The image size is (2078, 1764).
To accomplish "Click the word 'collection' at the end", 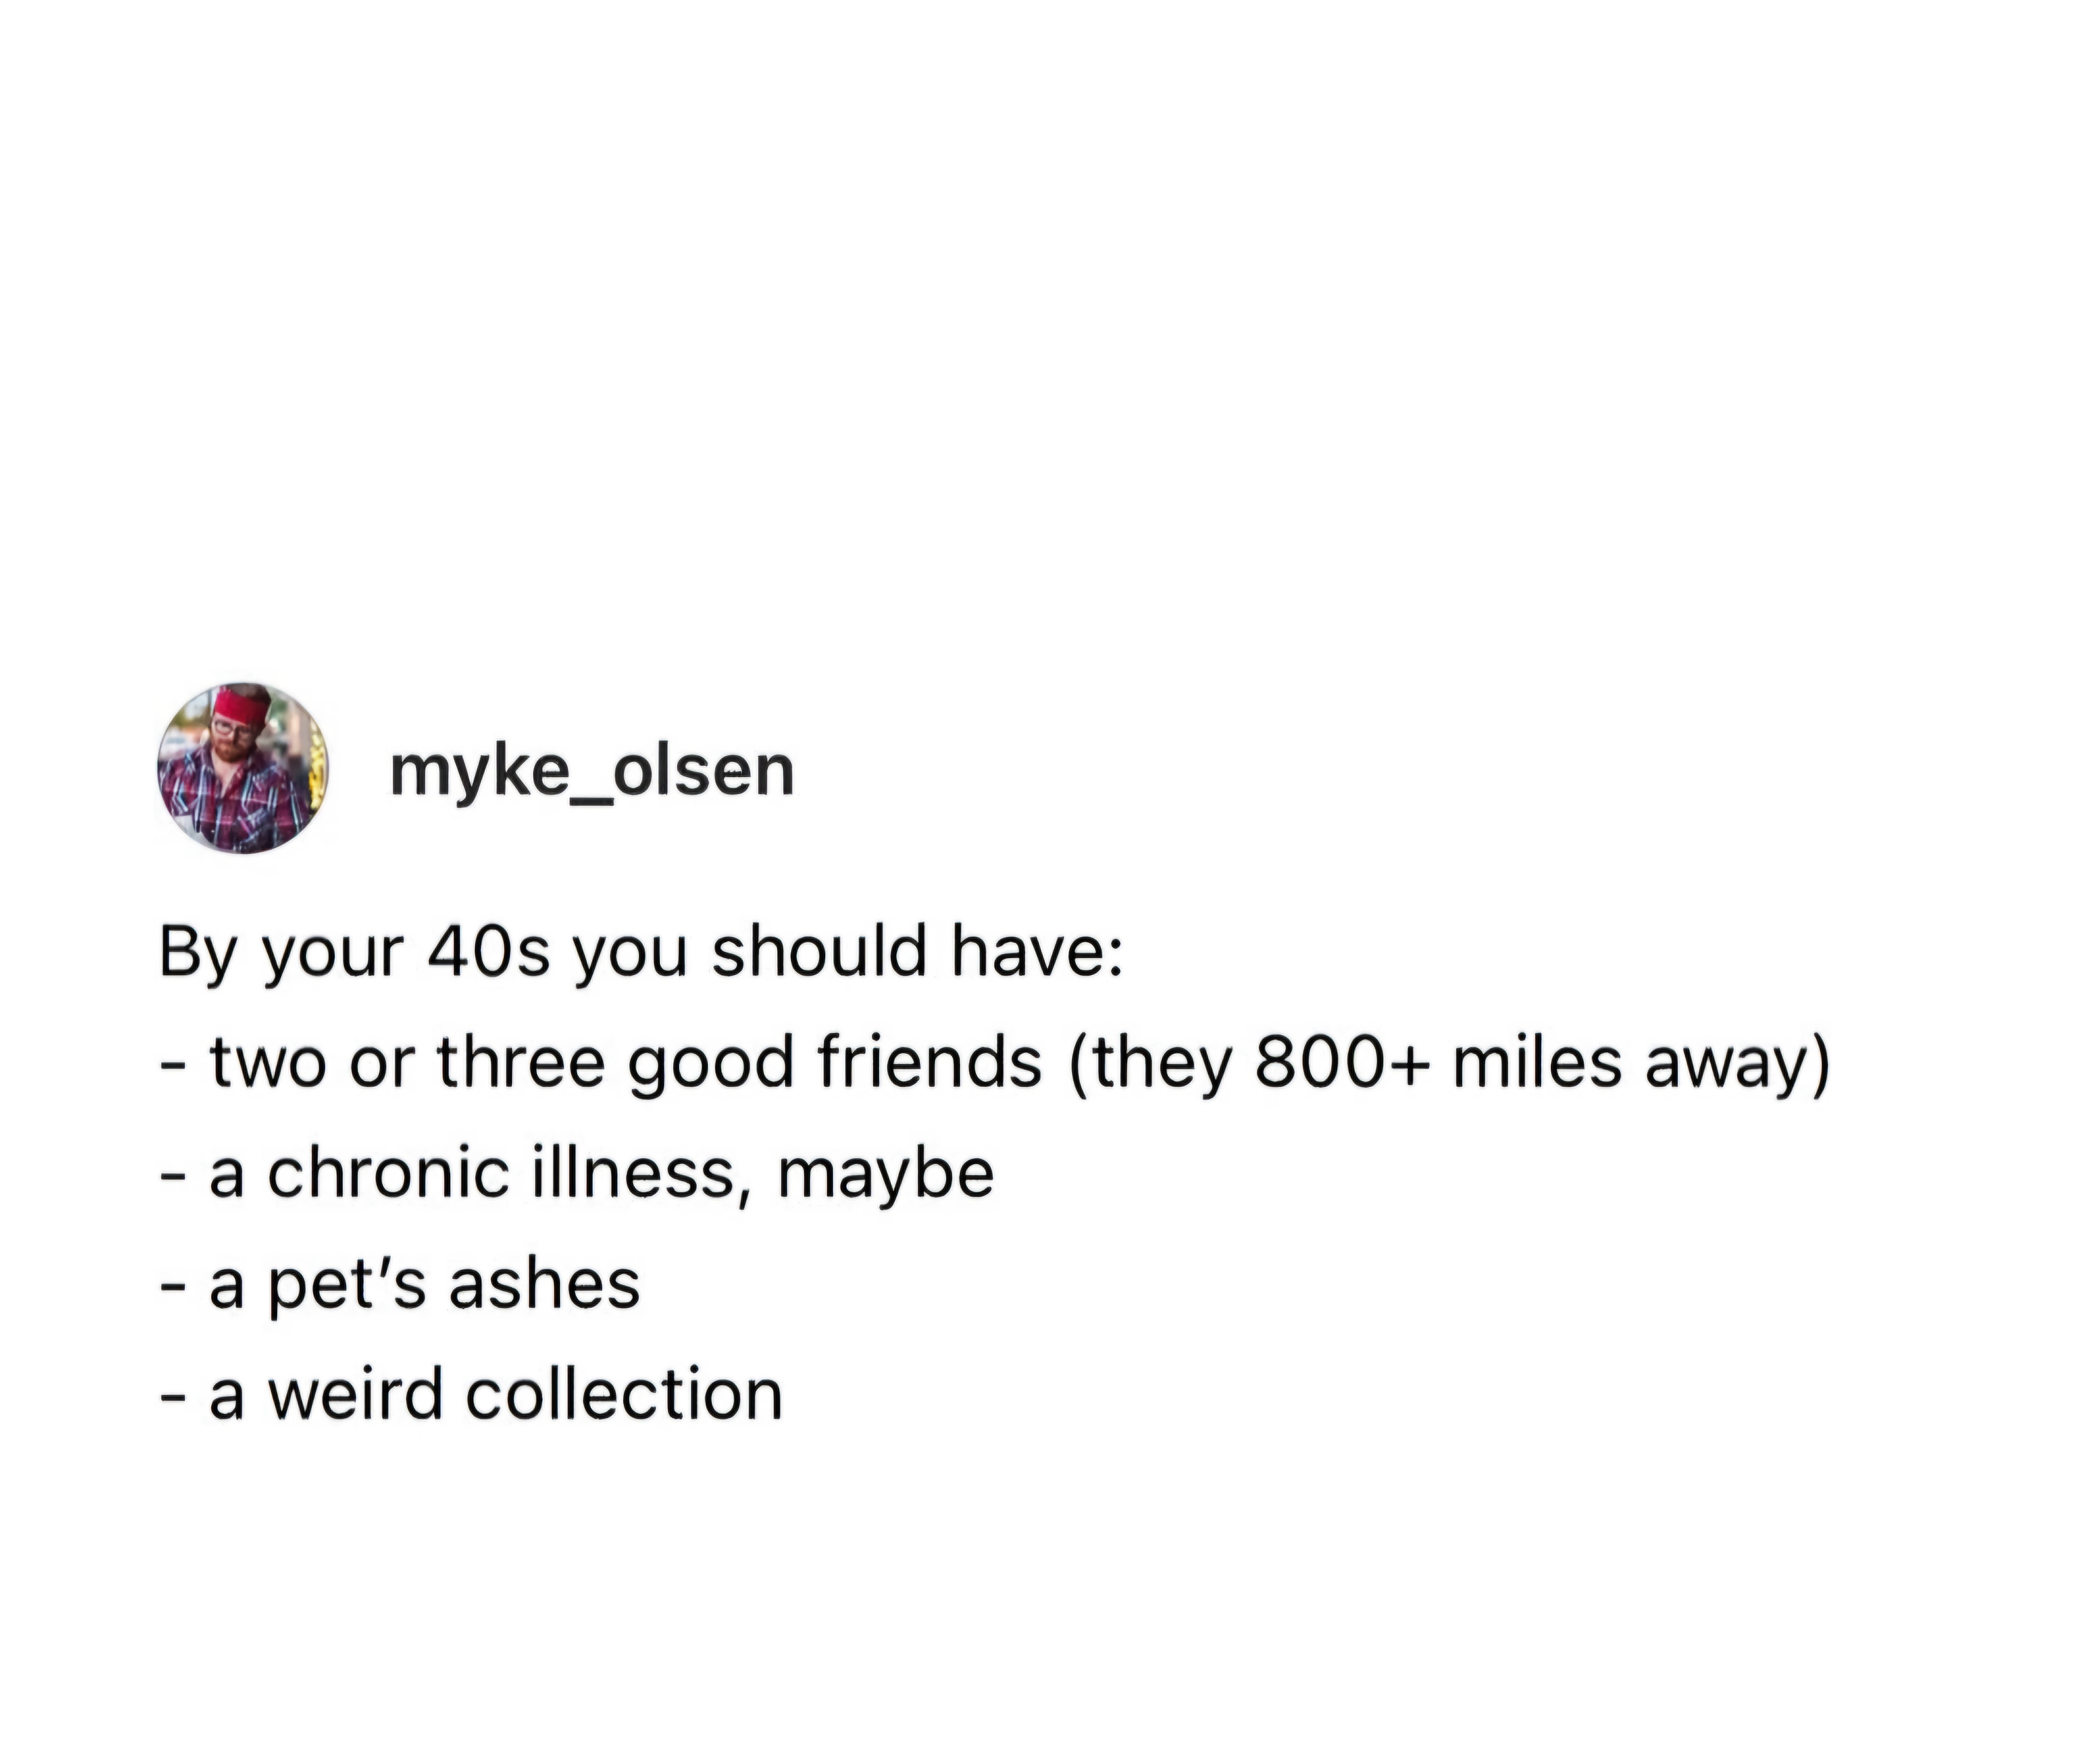I will click(624, 1394).
